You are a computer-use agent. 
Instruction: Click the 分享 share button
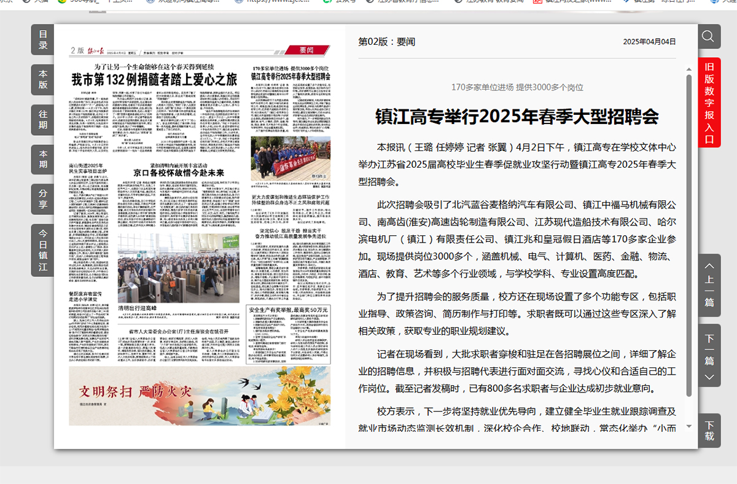point(43,199)
